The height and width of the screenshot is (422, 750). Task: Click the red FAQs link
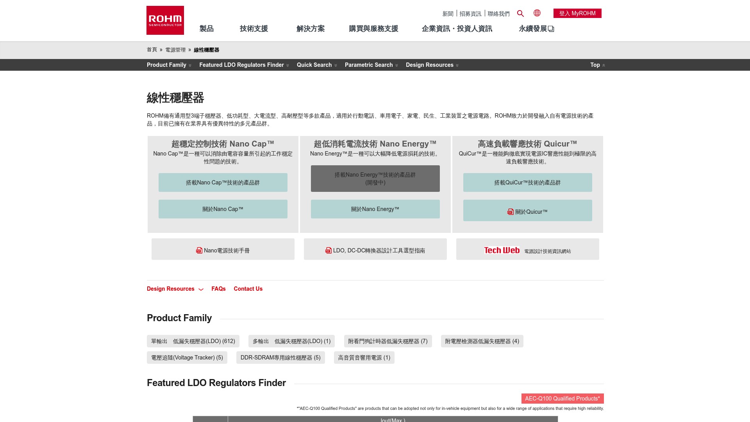point(218,289)
